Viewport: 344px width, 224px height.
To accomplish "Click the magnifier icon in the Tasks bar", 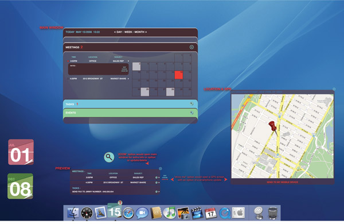I will tap(191, 104).
